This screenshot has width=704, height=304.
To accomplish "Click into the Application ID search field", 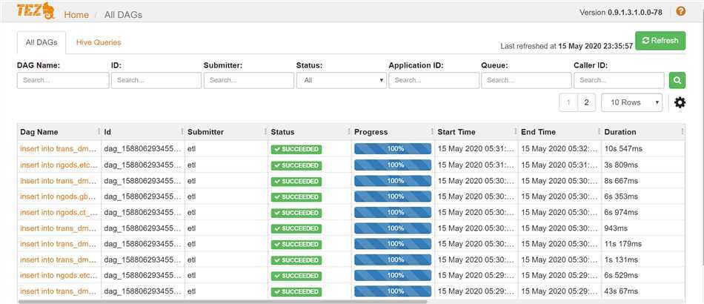I will [x=433, y=80].
